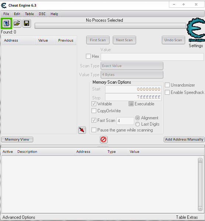Open the Edit menu
Viewport: 205px width, 221px height.
coord(17,14)
